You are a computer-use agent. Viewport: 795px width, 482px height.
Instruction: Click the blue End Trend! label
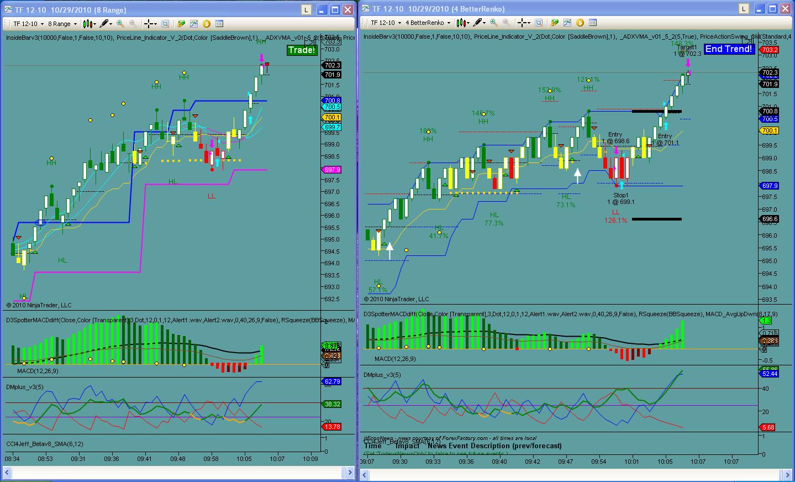(729, 49)
